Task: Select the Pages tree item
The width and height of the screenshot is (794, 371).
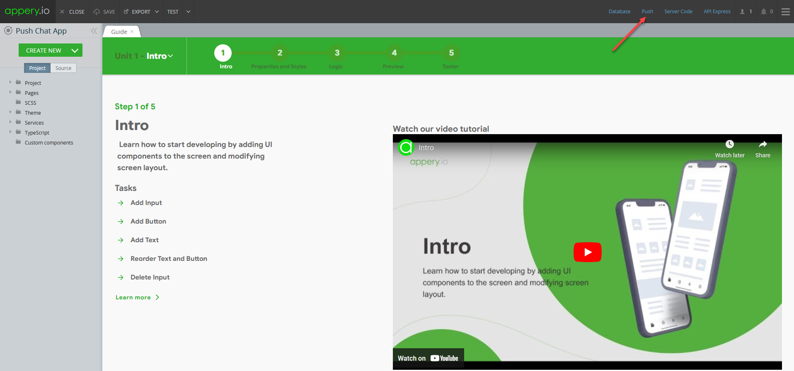Action: click(31, 93)
